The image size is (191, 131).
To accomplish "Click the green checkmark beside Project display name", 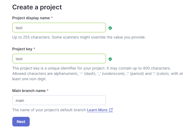I will click(110, 28).
